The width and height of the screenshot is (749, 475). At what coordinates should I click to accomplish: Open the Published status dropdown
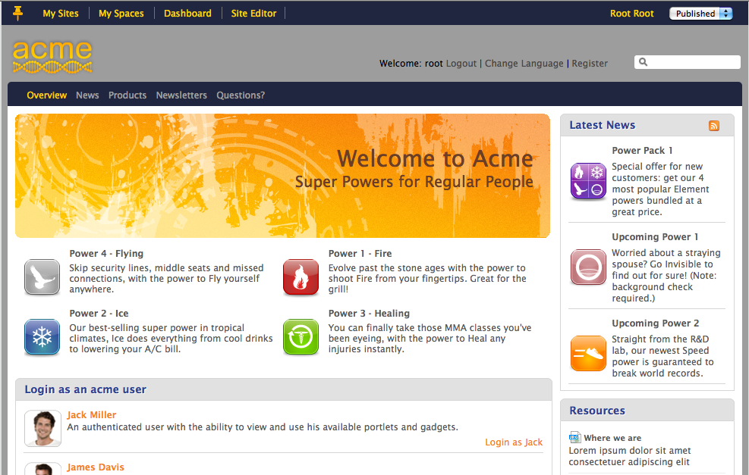700,14
